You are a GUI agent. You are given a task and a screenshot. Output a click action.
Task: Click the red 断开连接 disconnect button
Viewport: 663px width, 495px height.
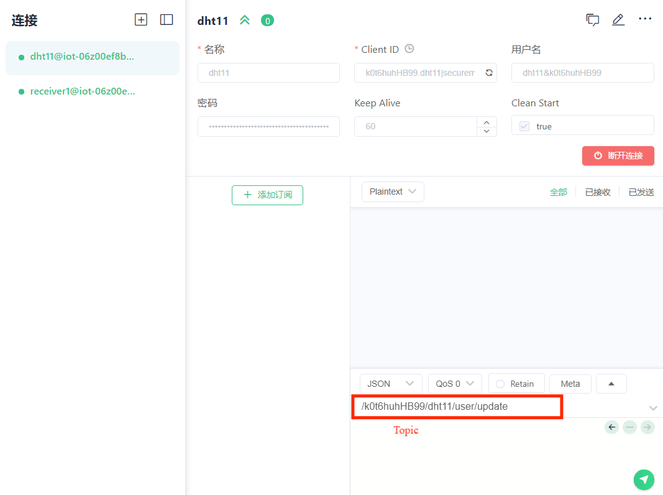618,155
